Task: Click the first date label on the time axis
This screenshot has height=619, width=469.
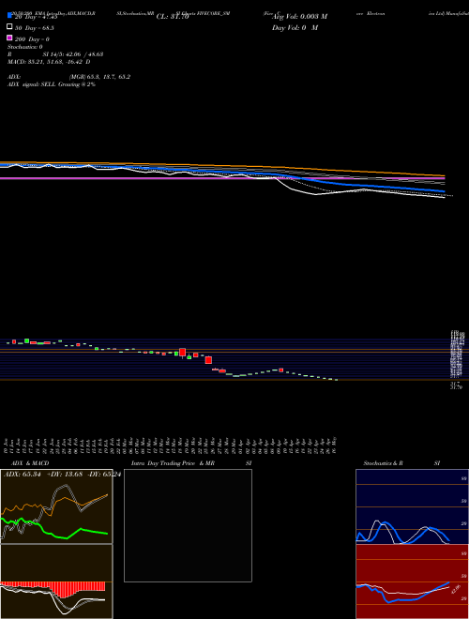Action: point(7,445)
